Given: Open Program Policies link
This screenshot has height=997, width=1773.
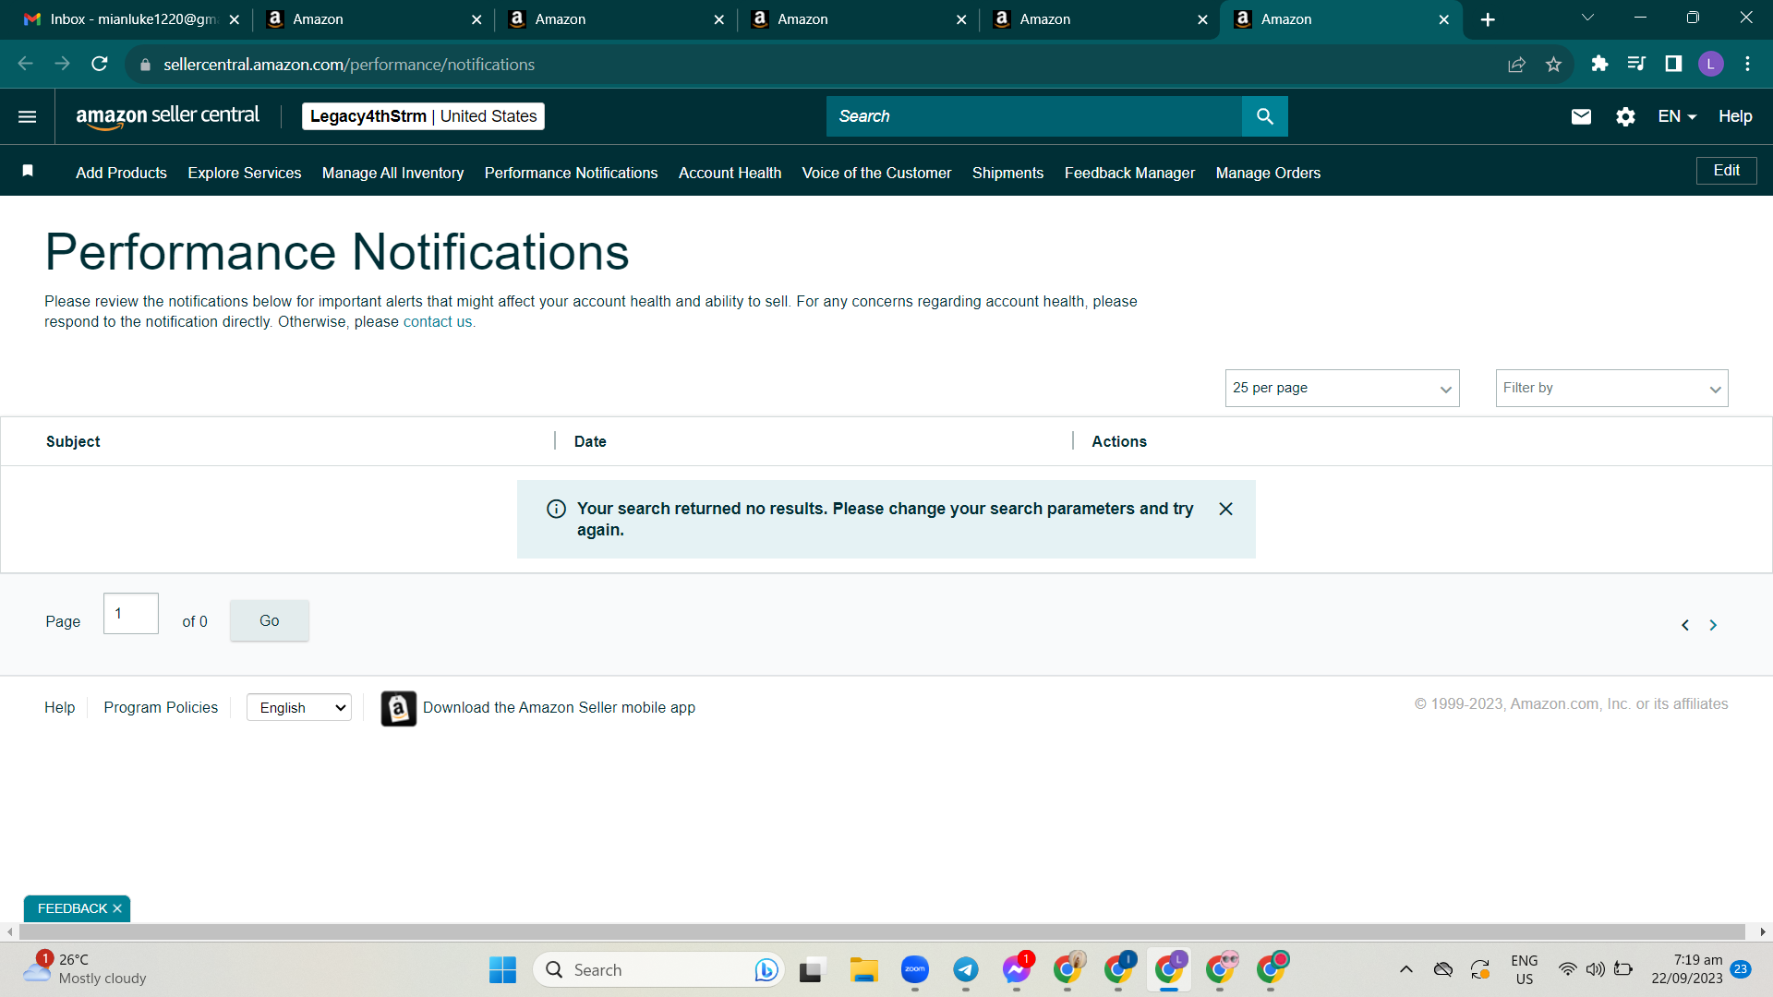Looking at the screenshot, I should (x=161, y=707).
